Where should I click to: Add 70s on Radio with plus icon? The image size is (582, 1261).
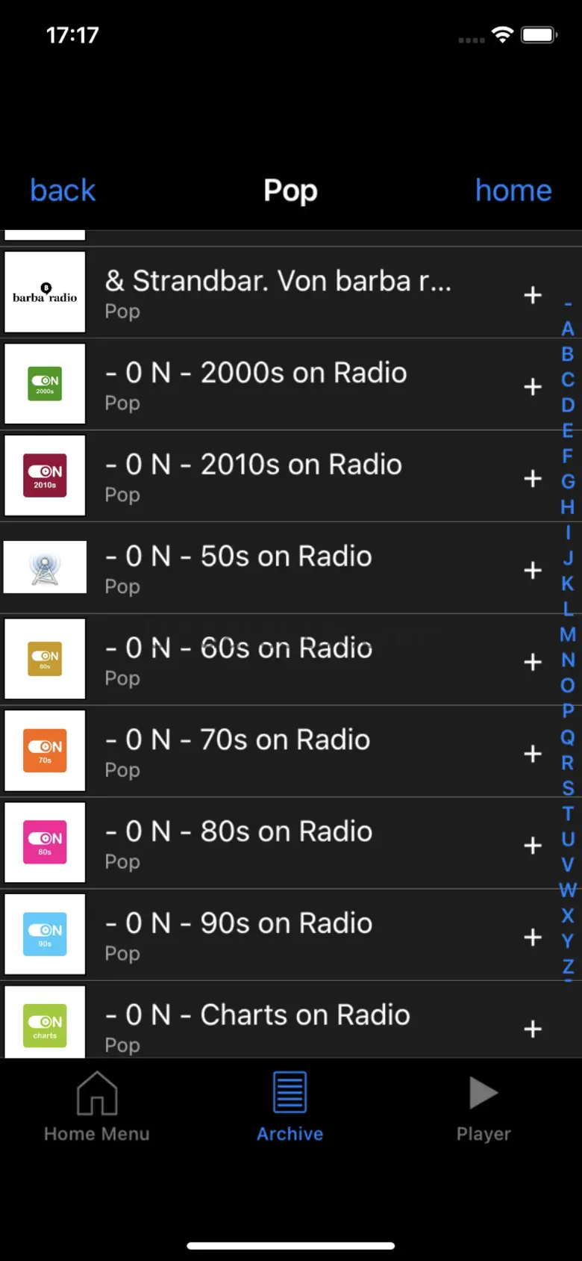pos(533,754)
